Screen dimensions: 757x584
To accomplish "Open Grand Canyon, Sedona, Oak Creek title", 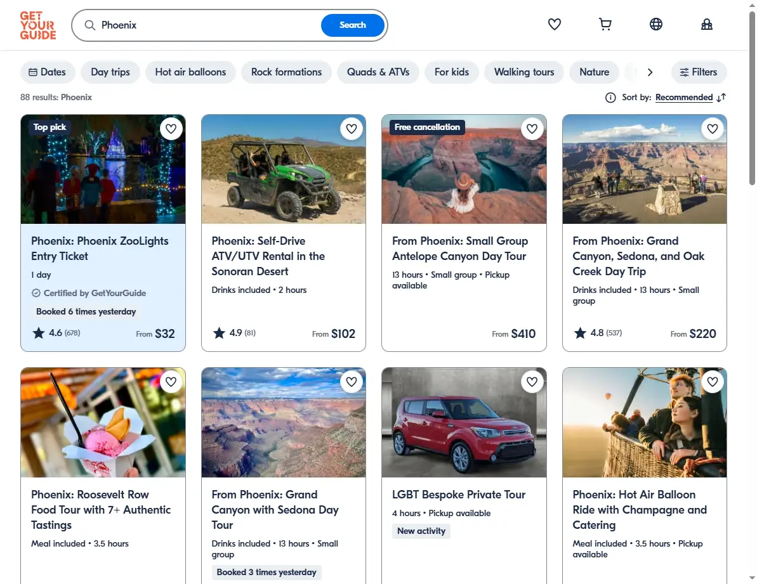I will click(638, 256).
